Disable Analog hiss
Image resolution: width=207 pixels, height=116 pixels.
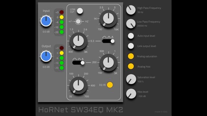pos(131,66)
